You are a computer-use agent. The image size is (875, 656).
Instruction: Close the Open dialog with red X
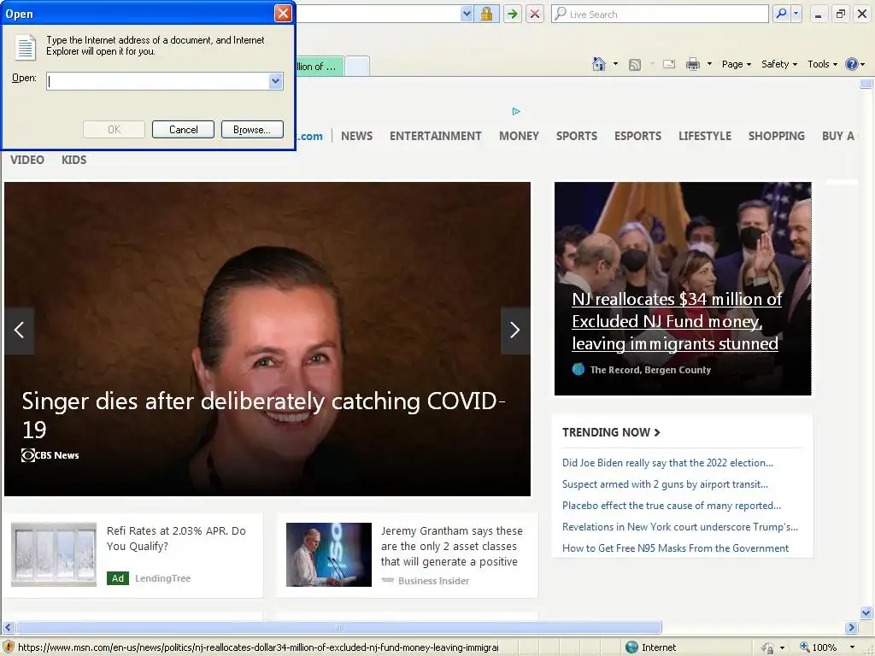(283, 14)
